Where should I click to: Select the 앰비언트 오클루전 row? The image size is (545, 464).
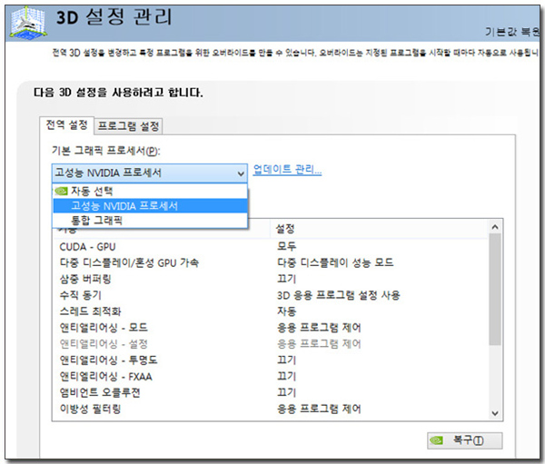271,393
